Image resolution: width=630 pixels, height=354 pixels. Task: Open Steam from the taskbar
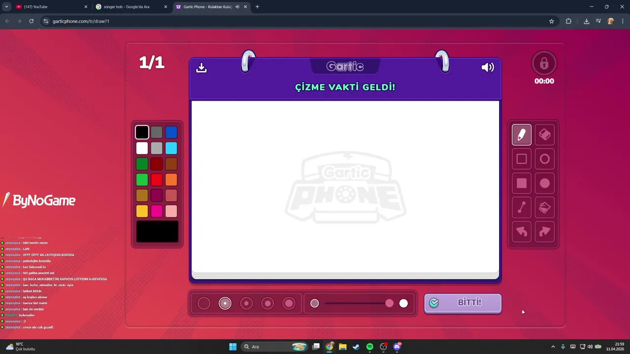356,347
